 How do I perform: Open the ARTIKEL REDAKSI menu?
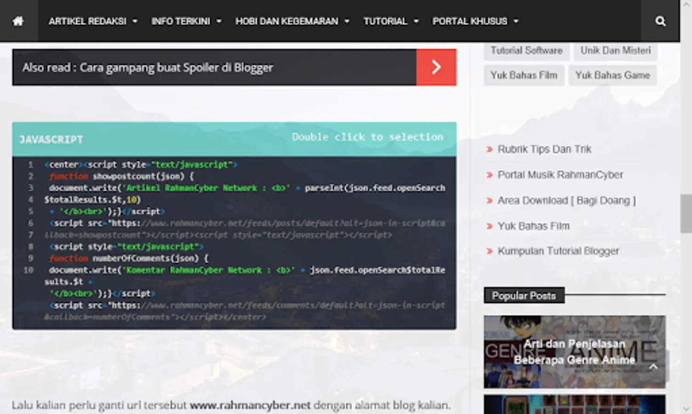click(x=87, y=21)
